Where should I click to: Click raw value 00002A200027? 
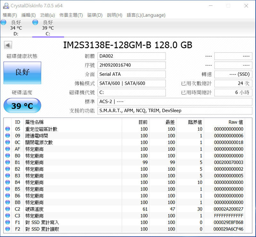coord(228,209)
